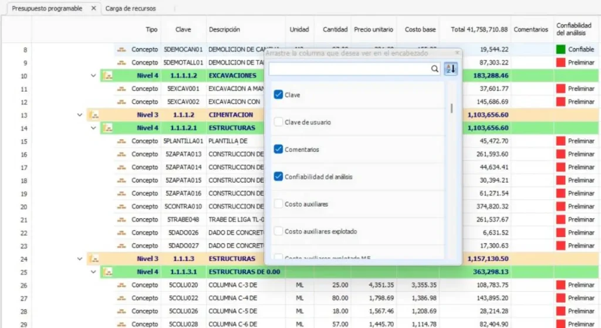The height and width of the screenshot is (328, 601).
Task: Click the concept icon in row 8
Action: point(121,50)
